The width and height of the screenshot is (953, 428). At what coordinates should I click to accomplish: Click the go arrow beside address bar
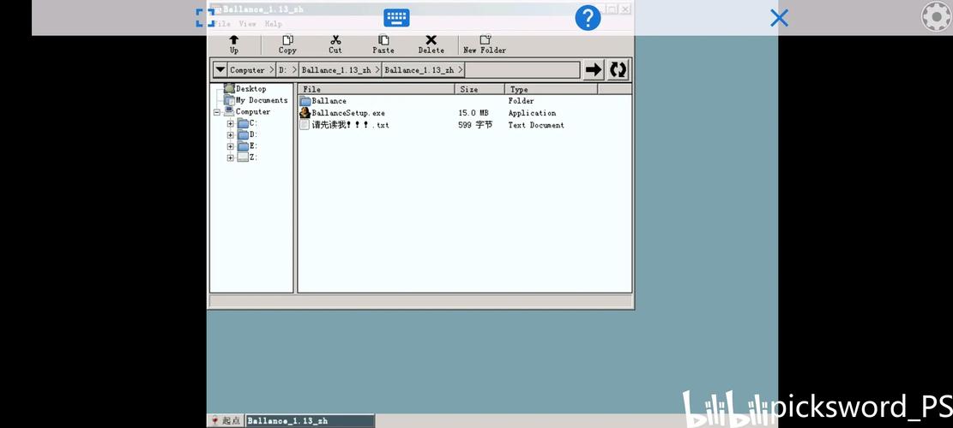(x=594, y=69)
